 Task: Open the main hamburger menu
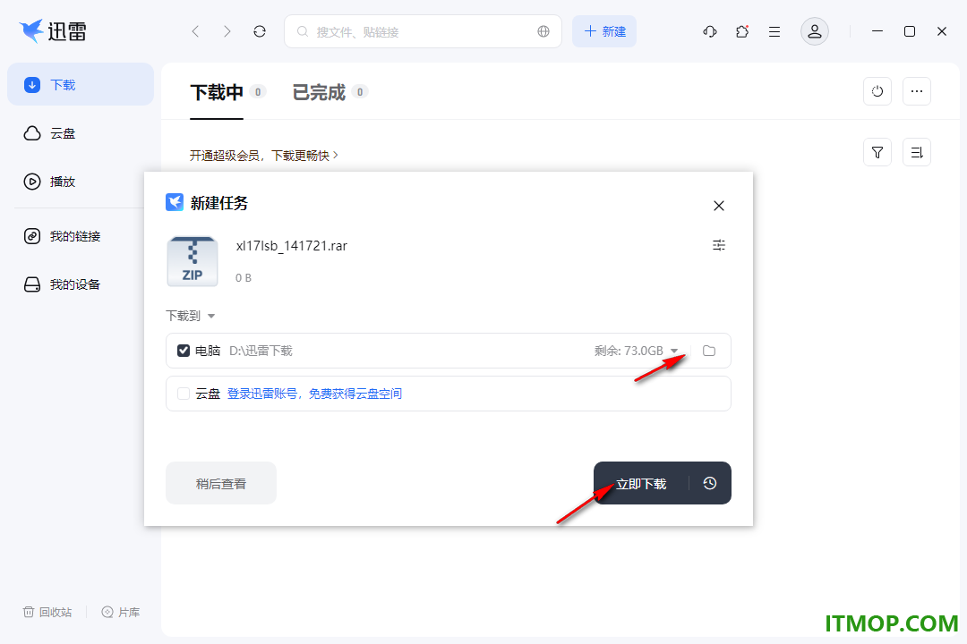pos(774,31)
